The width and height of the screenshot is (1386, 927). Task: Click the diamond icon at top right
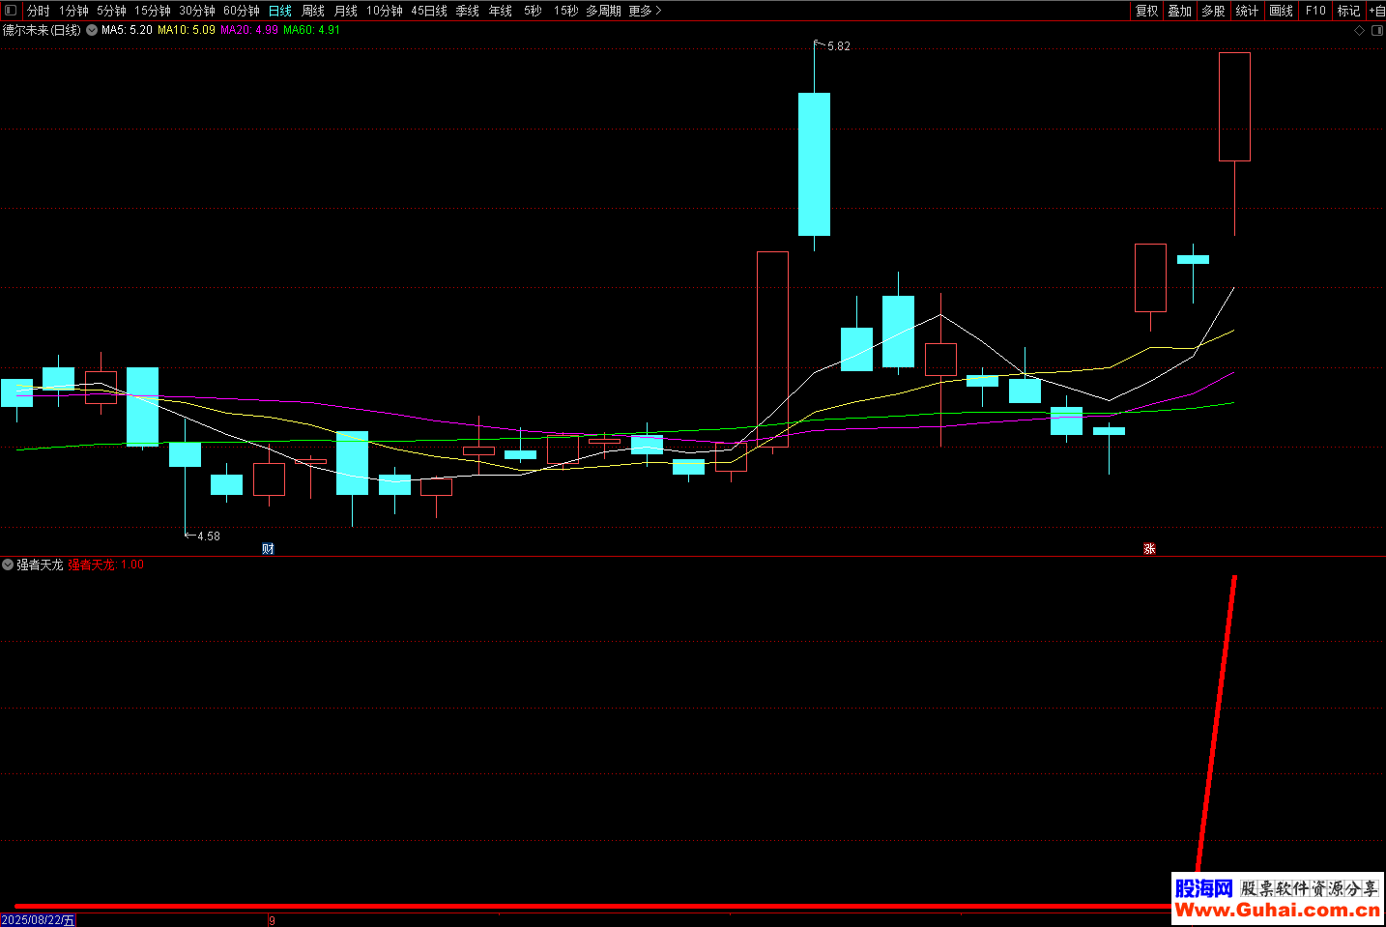[1359, 31]
